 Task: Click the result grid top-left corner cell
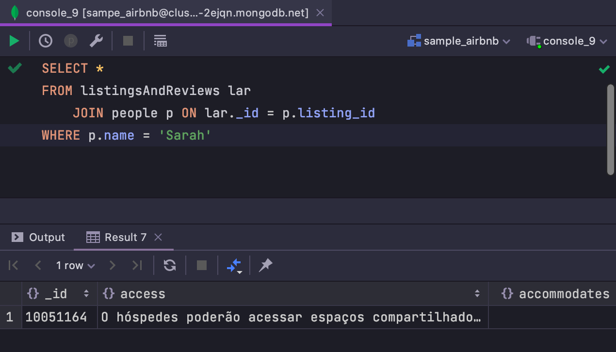[x=11, y=294]
